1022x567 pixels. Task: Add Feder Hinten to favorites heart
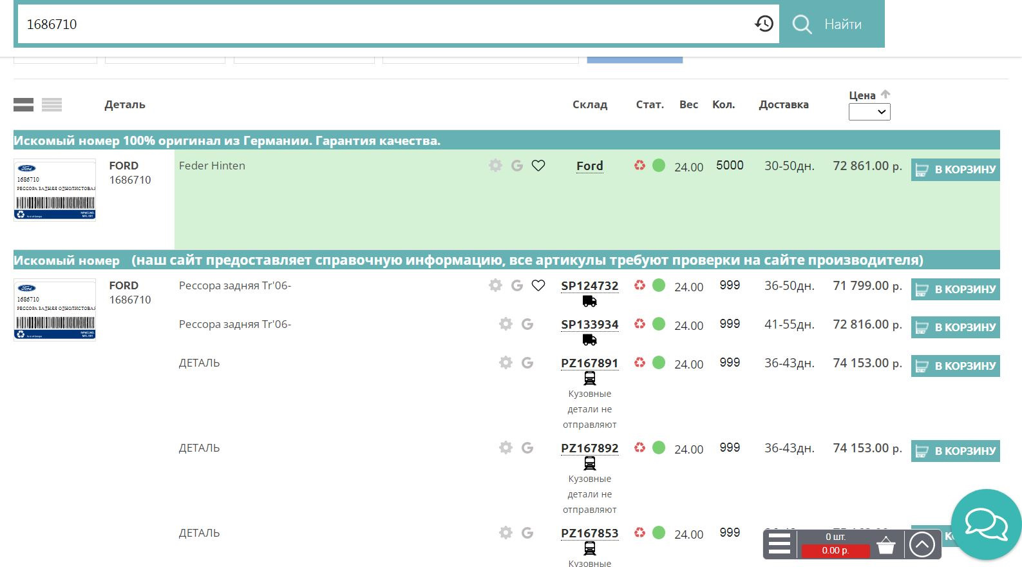point(538,166)
